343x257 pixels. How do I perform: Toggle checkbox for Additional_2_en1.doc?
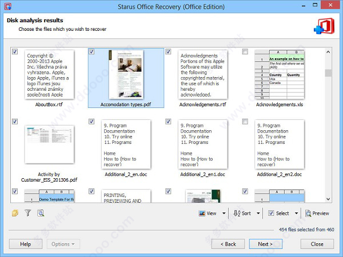(x=168, y=122)
